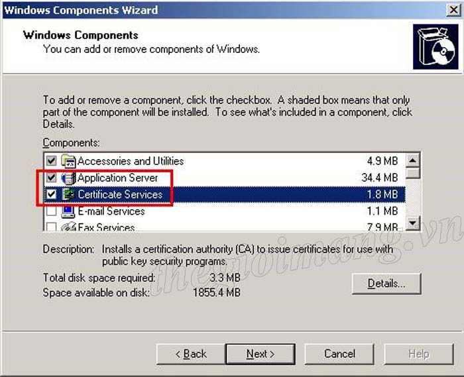Click the 1.1 MB size value
This screenshot has width=464, height=377.
point(382,211)
